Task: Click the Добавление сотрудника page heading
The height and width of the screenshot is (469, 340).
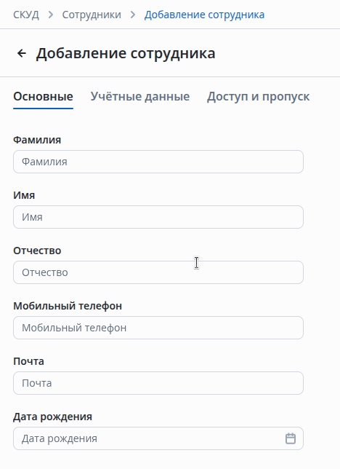Action: click(126, 53)
